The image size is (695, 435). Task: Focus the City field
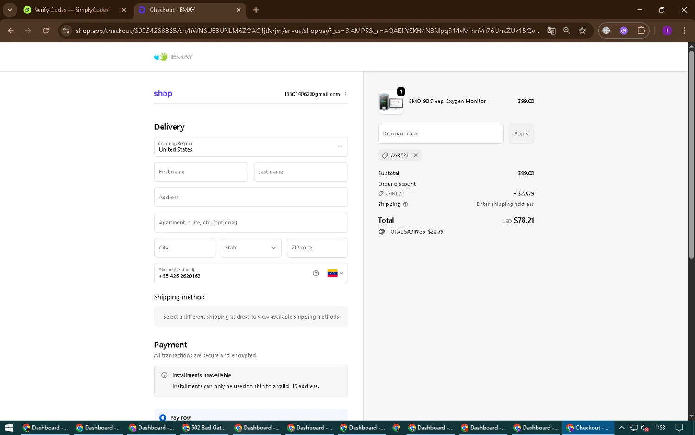pyautogui.click(x=184, y=248)
